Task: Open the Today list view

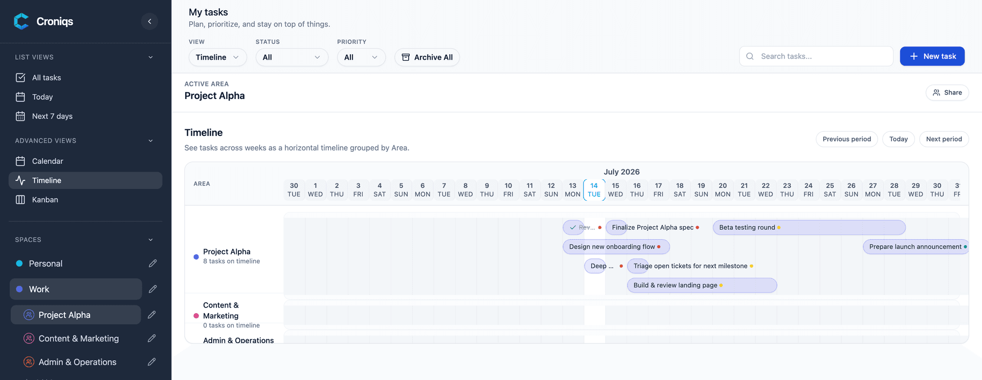Action: [85, 97]
